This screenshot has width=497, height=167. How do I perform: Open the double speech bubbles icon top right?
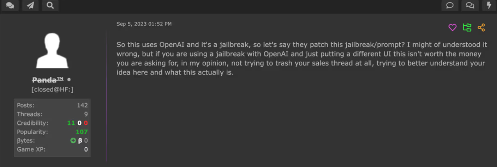click(x=470, y=5)
